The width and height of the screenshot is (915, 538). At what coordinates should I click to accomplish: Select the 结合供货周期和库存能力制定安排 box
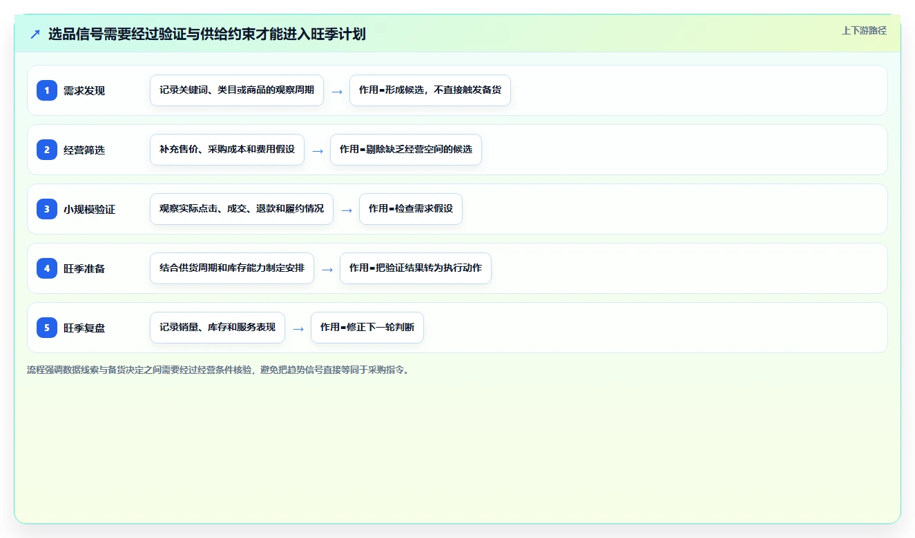(x=232, y=268)
